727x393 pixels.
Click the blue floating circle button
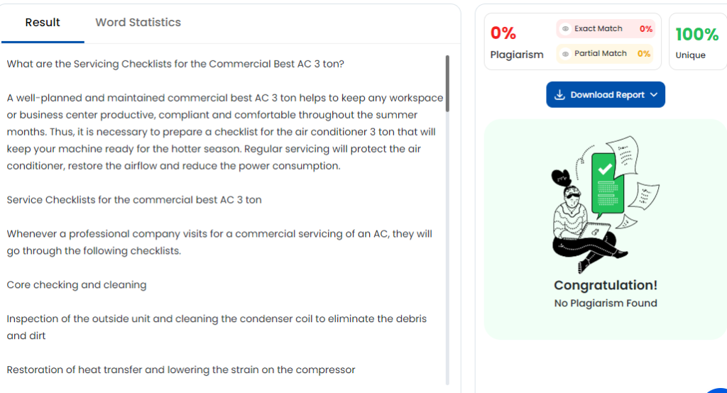pyautogui.click(x=717, y=387)
